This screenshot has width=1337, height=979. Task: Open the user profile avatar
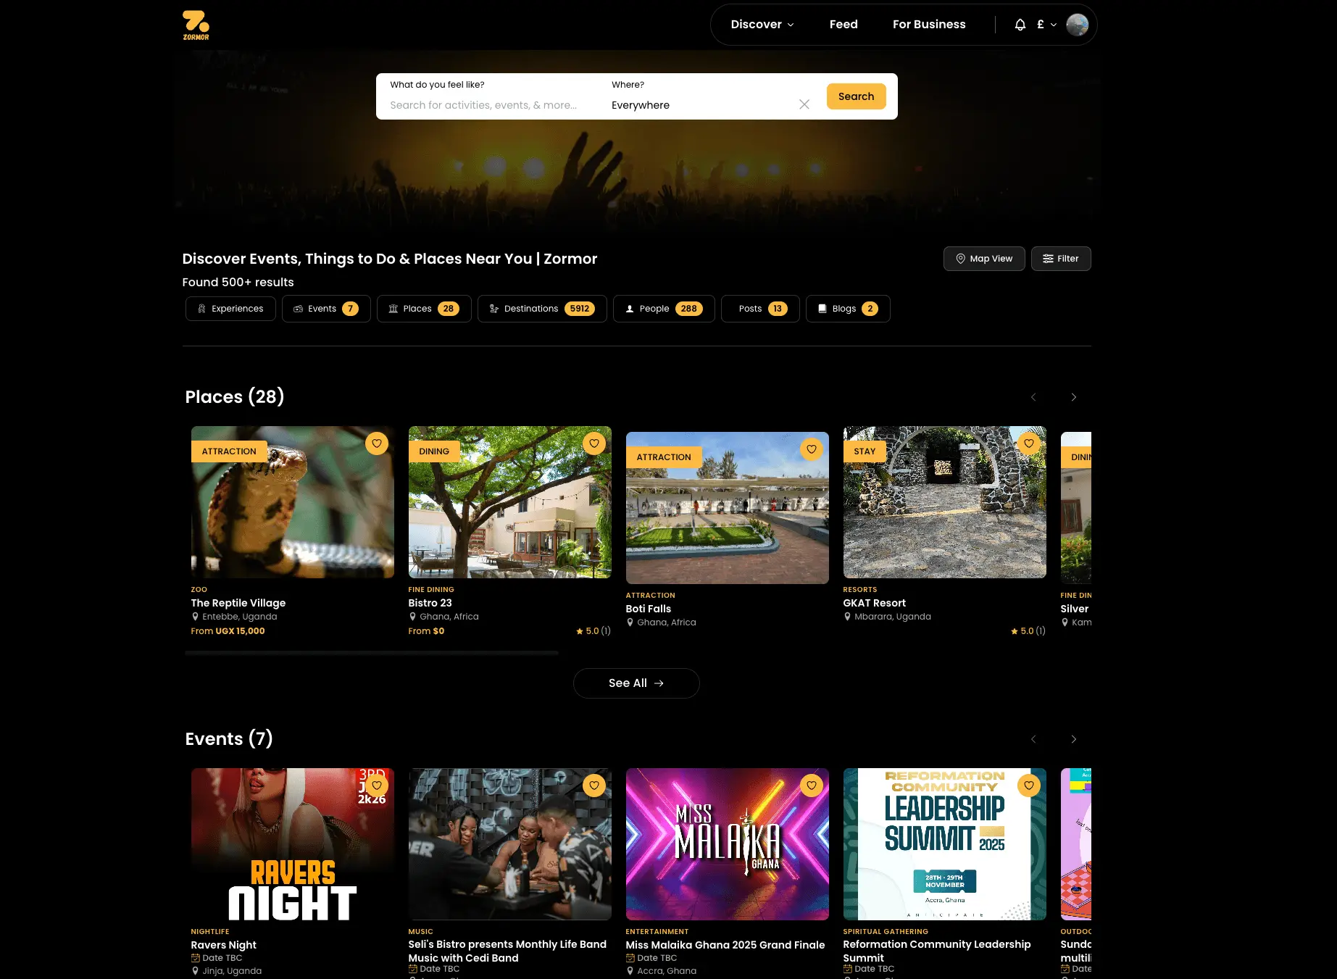point(1078,25)
